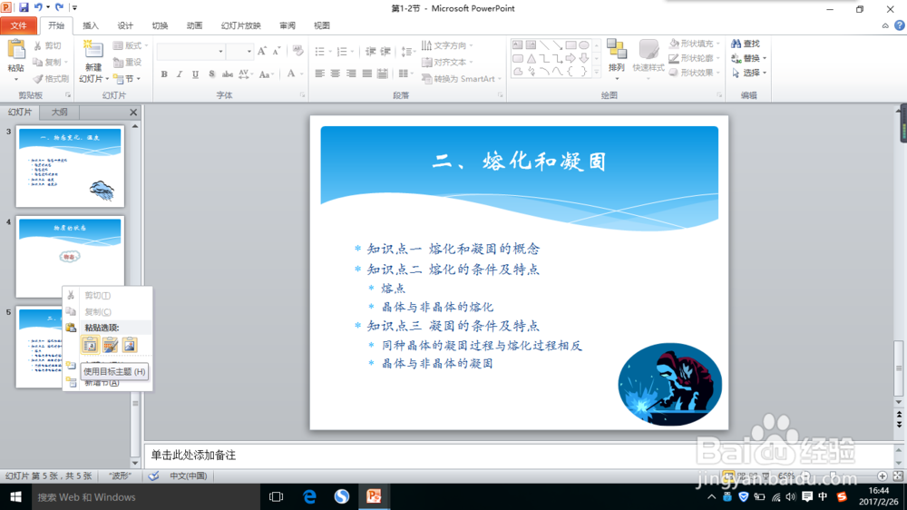
Task: Click Convert to SmartArt button
Action: pyautogui.click(x=461, y=79)
